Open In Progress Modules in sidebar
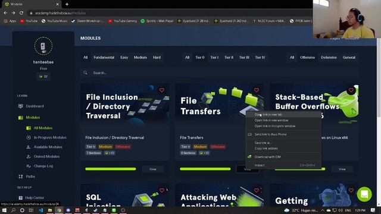Viewport: 381px width, 214px height. pyautogui.click(x=50, y=137)
